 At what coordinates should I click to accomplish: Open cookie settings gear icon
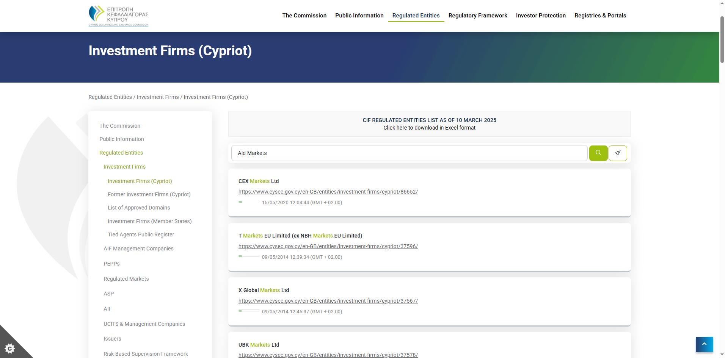(10, 348)
